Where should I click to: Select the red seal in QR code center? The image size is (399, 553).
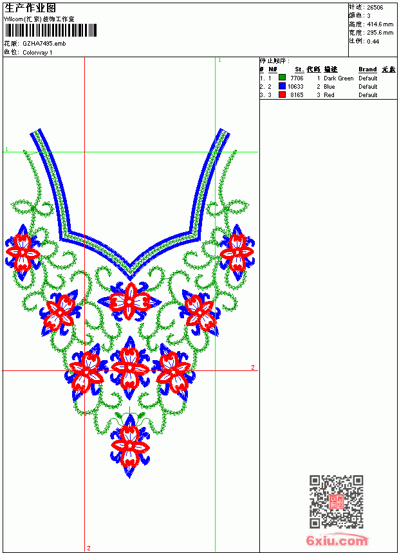(337, 502)
